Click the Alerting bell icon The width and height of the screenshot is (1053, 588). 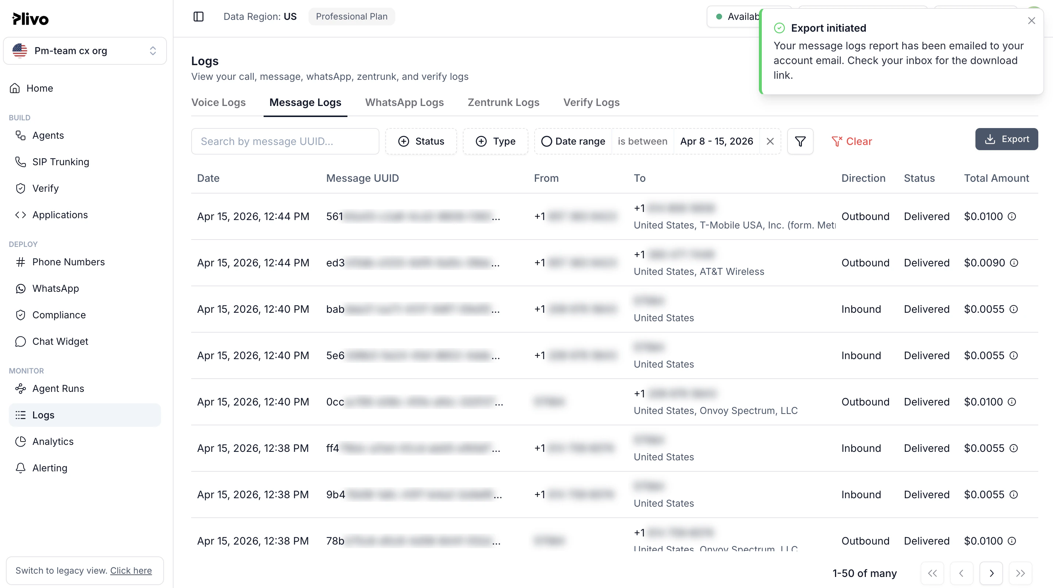pyautogui.click(x=21, y=469)
